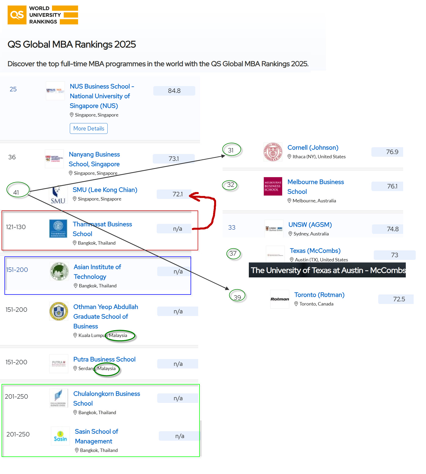Open Melbourne Business School link
The width and height of the screenshot is (426, 474).
coord(316,187)
